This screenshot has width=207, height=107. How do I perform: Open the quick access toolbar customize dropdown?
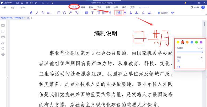tap(52, 3)
